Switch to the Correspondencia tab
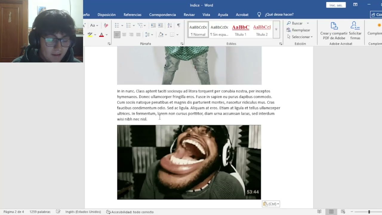 [163, 15]
